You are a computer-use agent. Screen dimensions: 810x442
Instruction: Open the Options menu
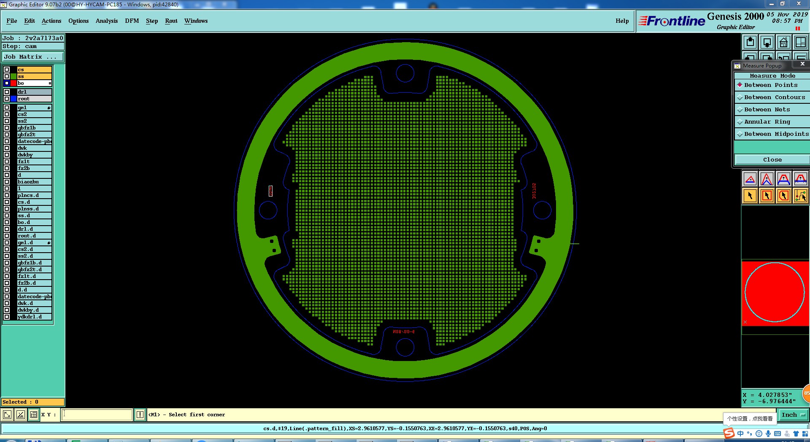(78, 21)
